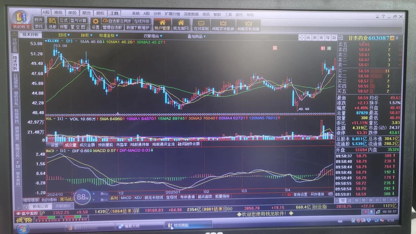Screen dimensions: 416x234
Task: Select 行情报表 sidebar tab
Action: tap(15, 81)
